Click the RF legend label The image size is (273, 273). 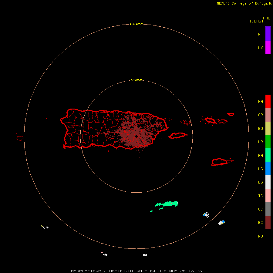pyautogui.click(x=260, y=34)
